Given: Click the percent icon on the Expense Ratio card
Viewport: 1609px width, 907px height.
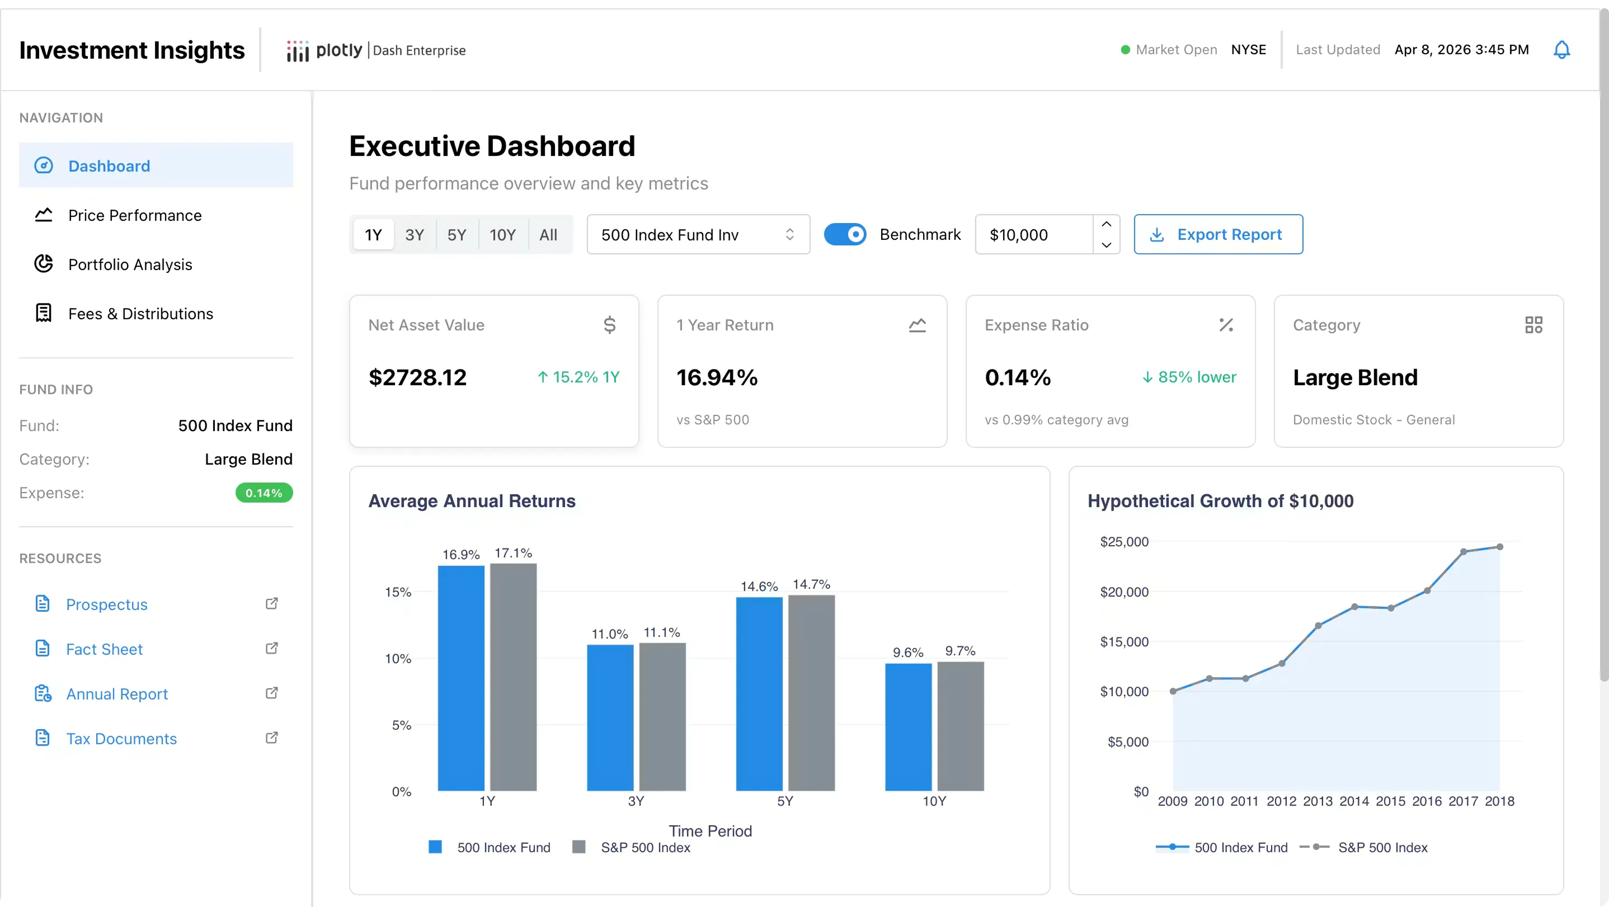Looking at the screenshot, I should [1226, 324].
